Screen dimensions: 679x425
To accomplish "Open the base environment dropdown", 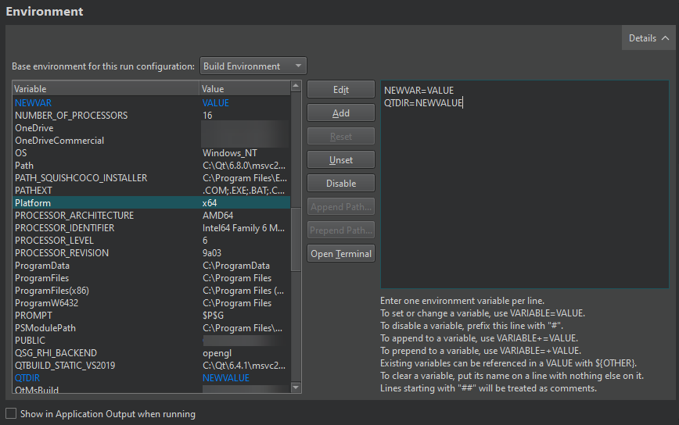I will click(x=253, y=66).
